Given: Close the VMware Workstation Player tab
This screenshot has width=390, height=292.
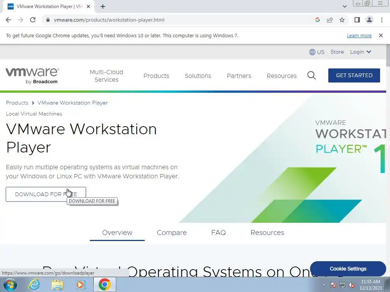Looking at the screenshot, I should point(88,6).
